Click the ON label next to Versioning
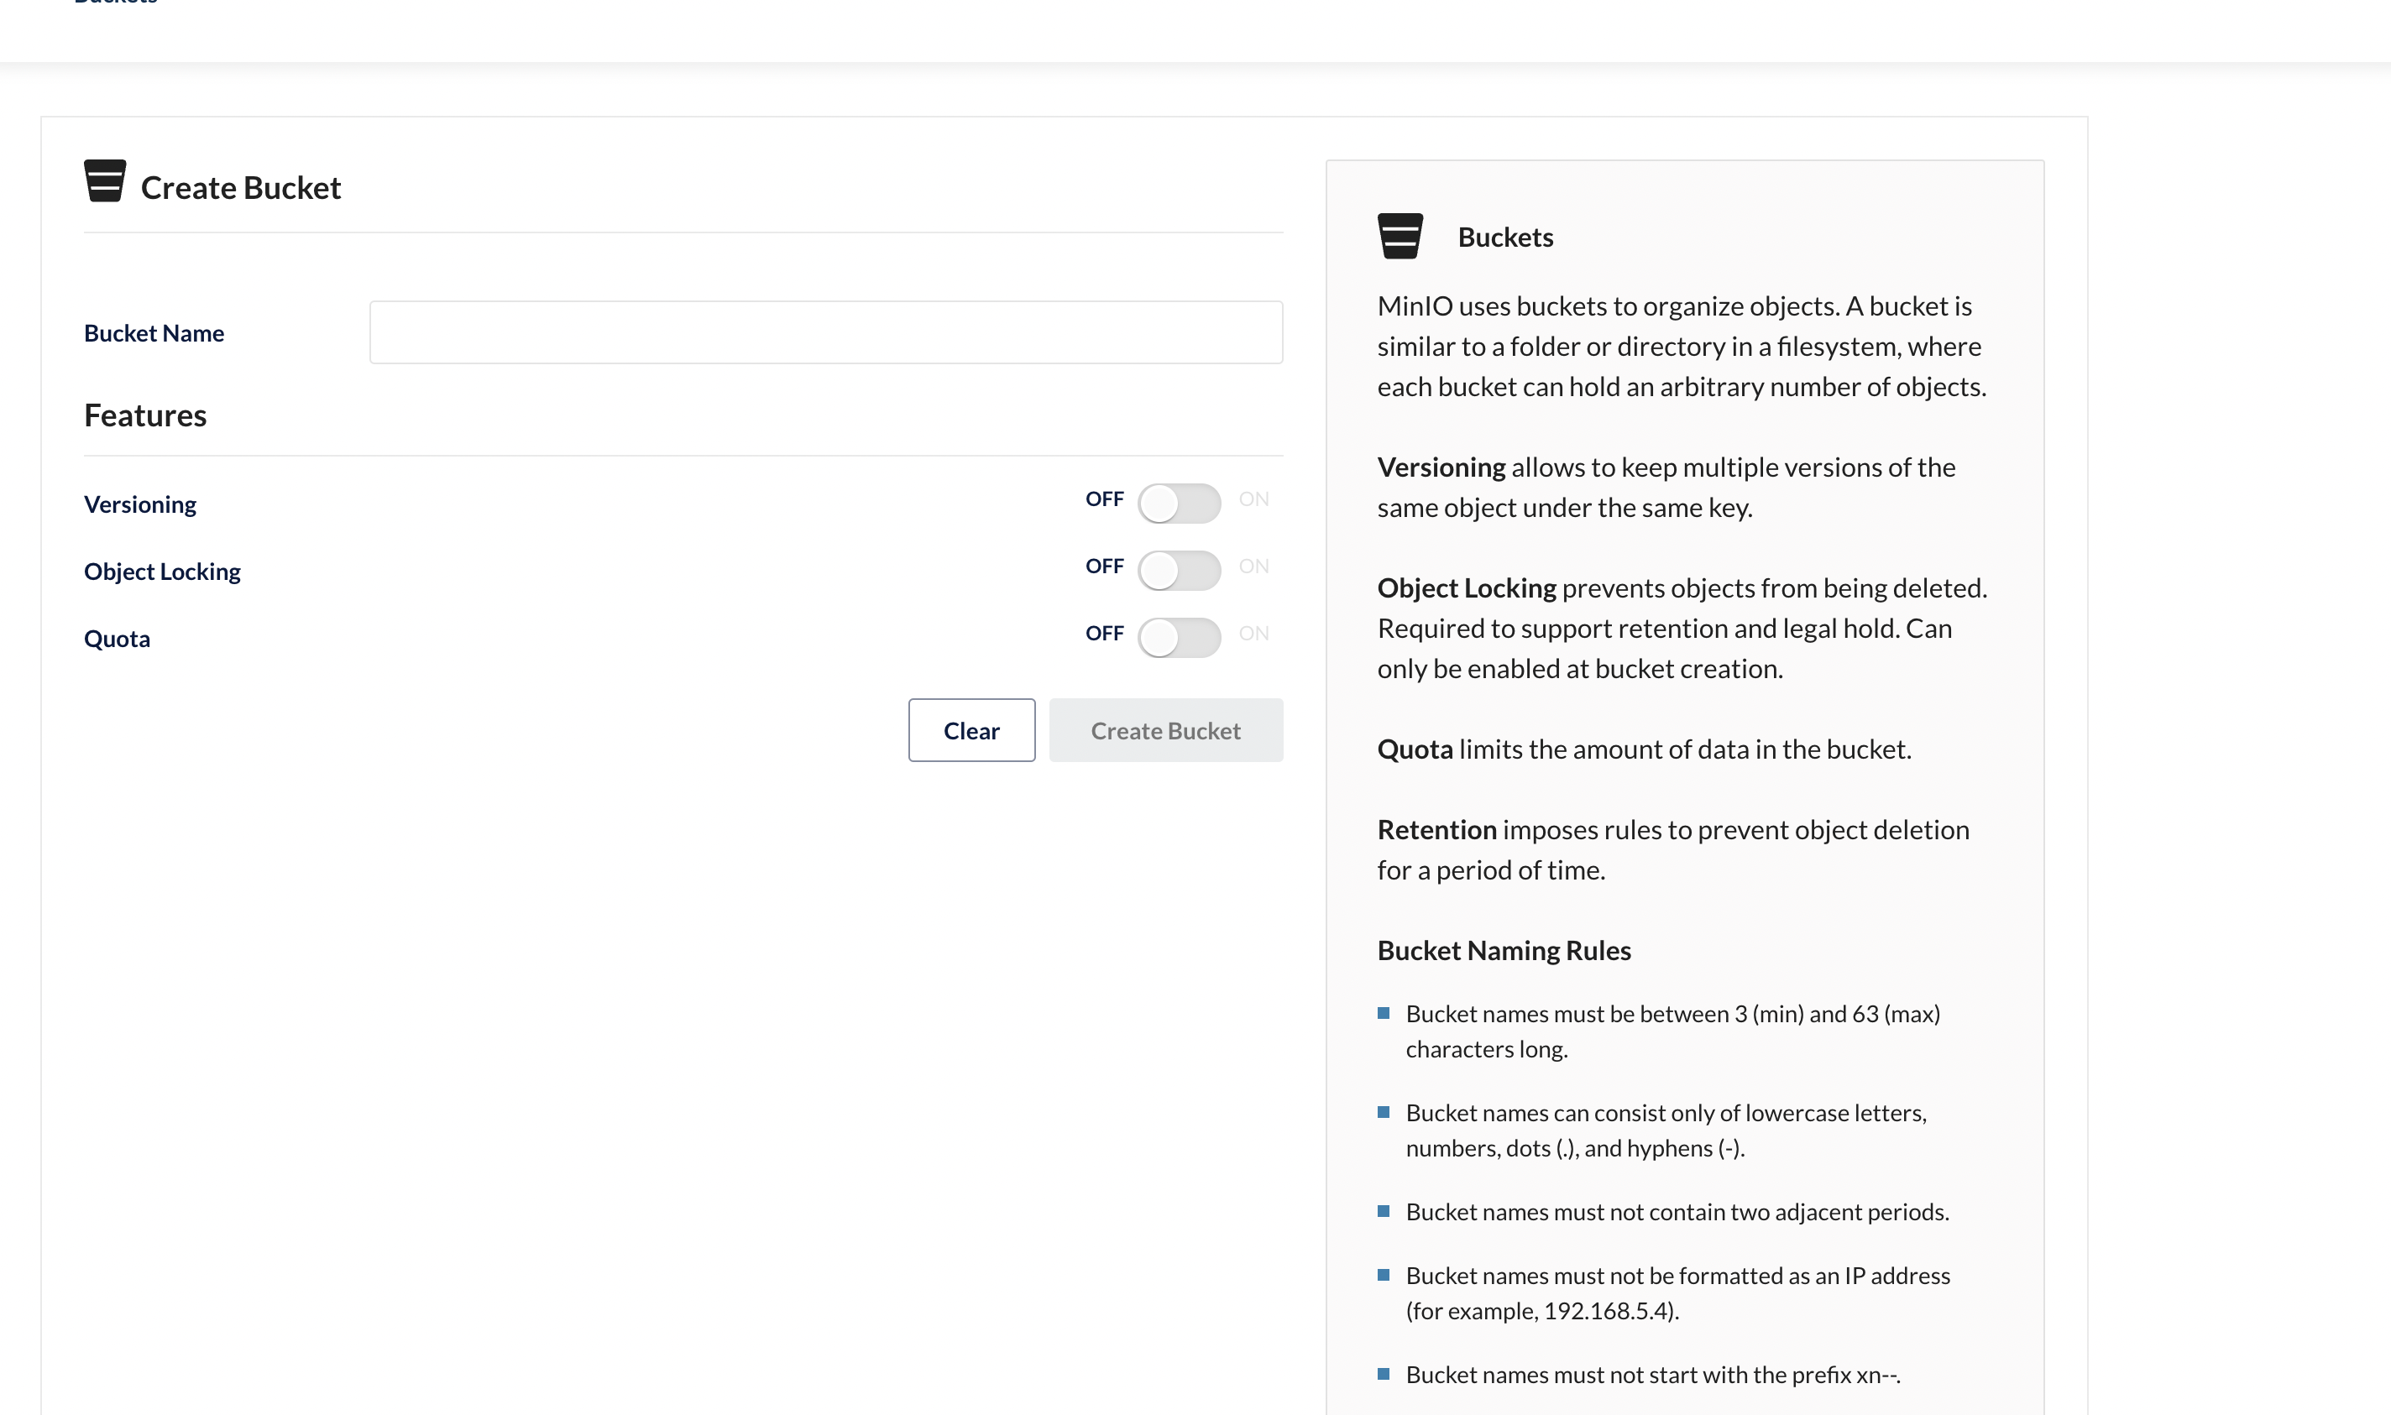 1253,499
